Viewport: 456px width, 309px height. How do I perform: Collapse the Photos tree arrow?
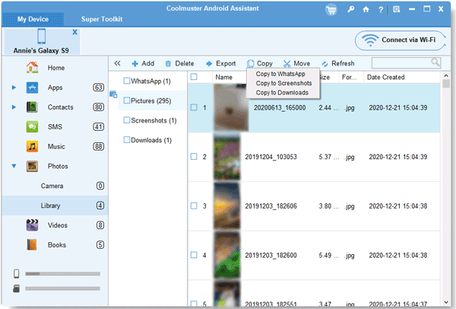pyautogui.click(x=14, y=166)
